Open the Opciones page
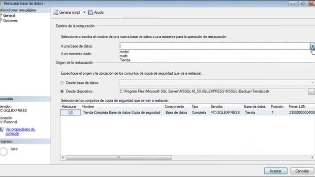Screen dimensions: 315x177 tap(10, 21)
